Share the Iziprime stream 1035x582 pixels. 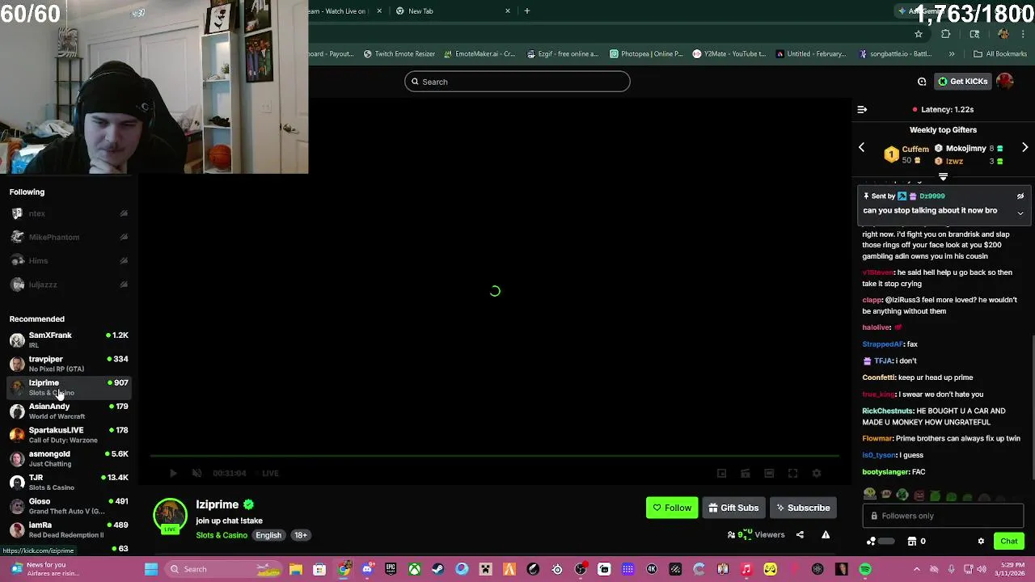tap(800, 534)
